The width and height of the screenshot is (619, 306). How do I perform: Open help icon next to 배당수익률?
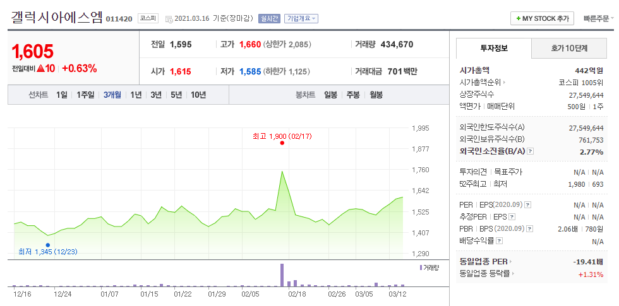[x=500, y=240]
